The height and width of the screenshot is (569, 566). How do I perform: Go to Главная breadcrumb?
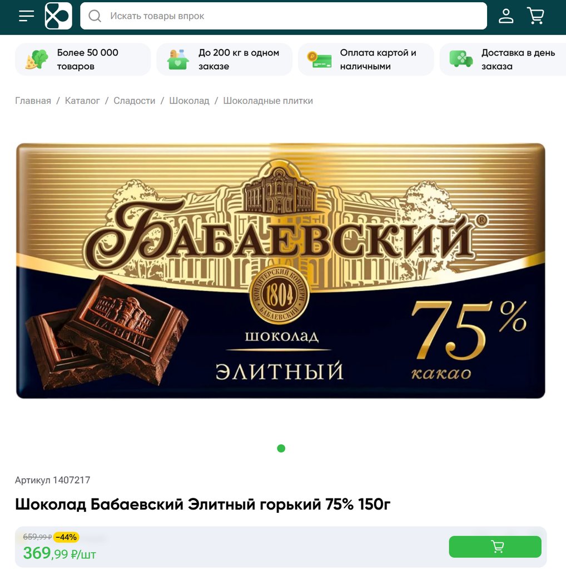point(33,101)
